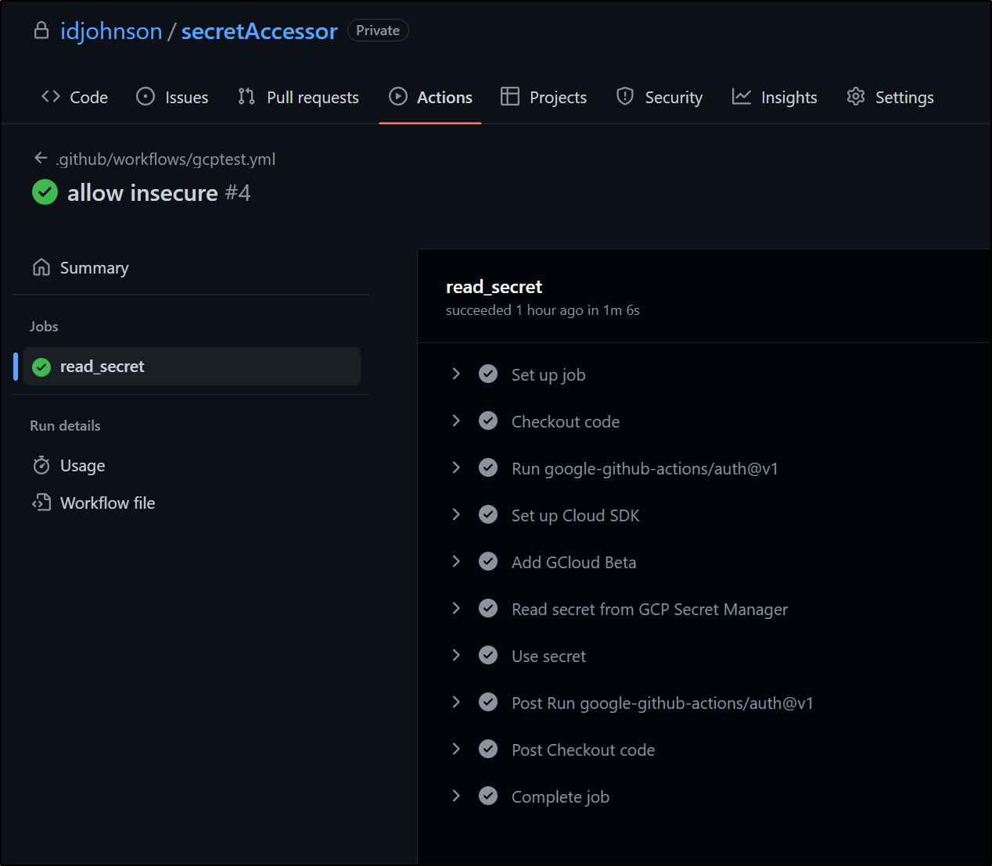Expand the Add GCloud Beta chevron
The image size is (992, 866).
456,561
